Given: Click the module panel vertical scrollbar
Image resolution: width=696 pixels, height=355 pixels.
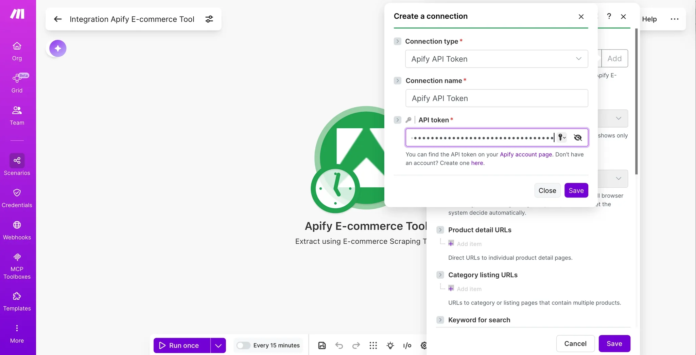Looking at the screenshot, I should click(636, 102).
